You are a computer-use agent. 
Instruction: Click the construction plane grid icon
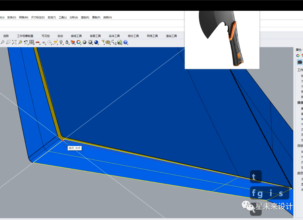pyautogui.click(x=43, y=42)
